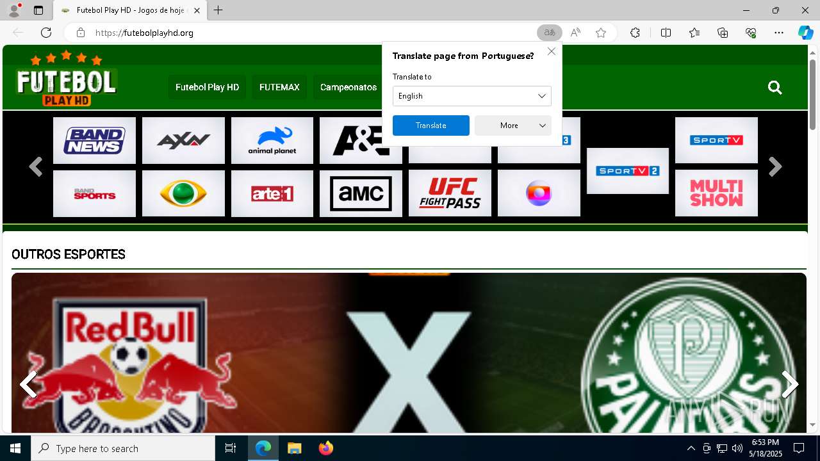This screenshot has height=461, width=820.
Task: Open the browser profile icon
Action: tap(13, 10)
